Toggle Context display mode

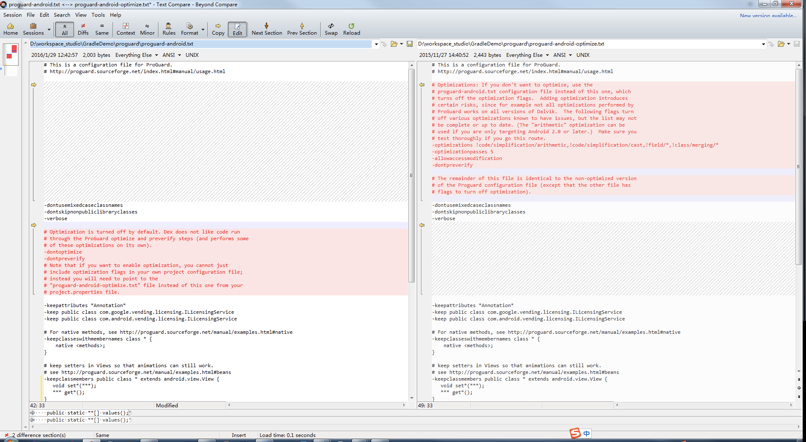pos(126,29)
